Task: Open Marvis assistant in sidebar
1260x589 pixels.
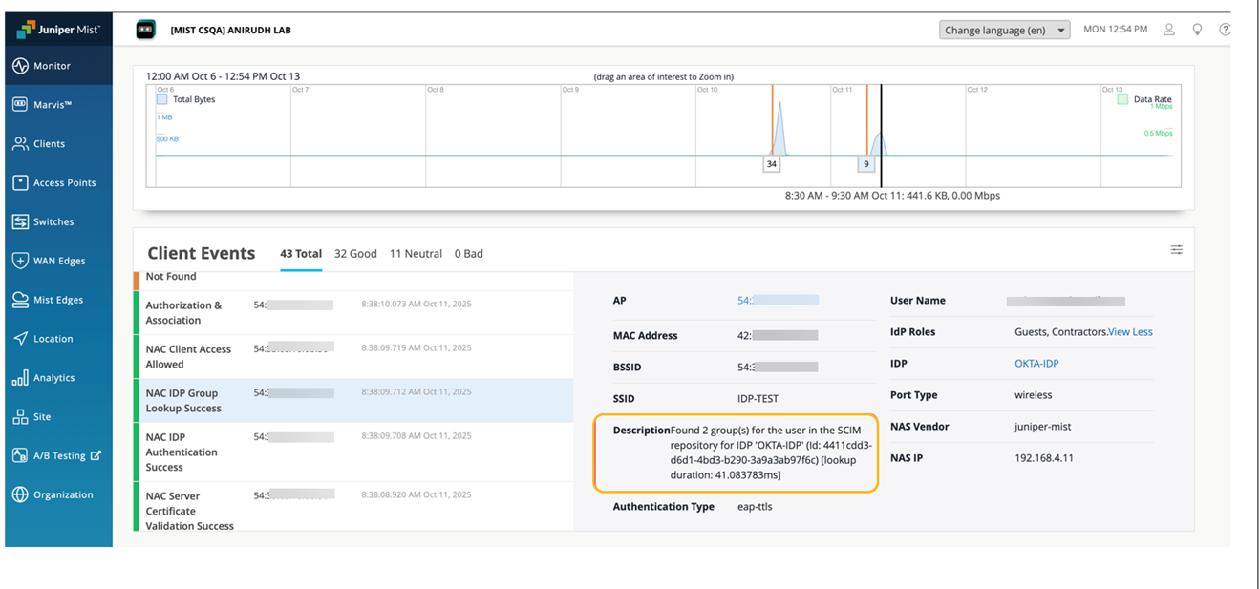Action: [x=20, y=105]
